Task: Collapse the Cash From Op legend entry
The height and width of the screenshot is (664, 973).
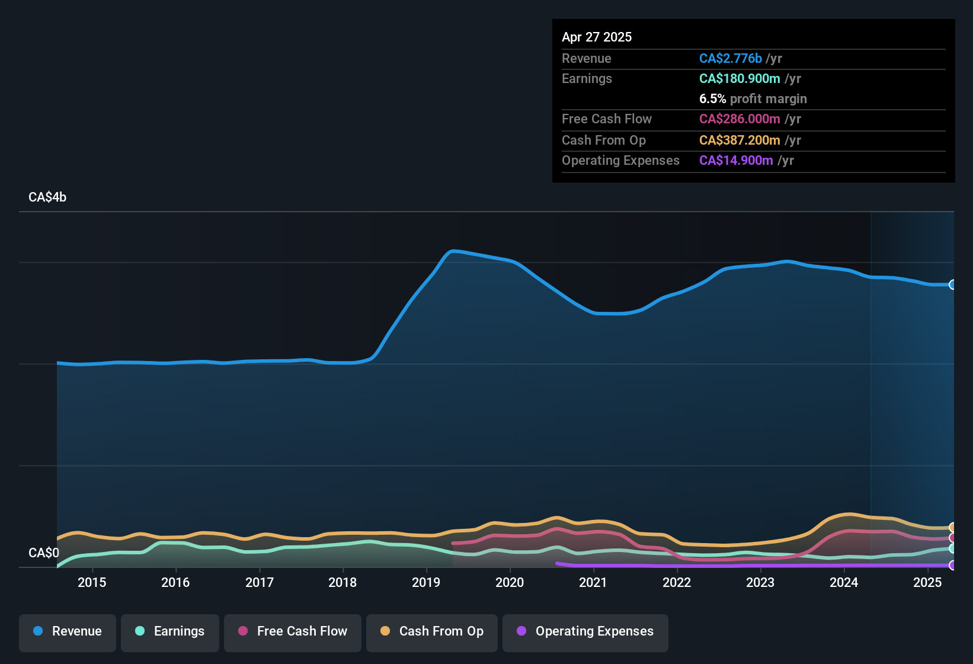Action: (x=431, y=632)
